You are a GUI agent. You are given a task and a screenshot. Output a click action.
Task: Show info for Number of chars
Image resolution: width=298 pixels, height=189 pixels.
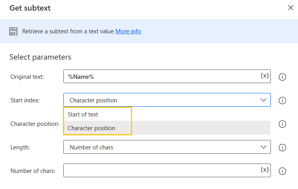282,171
